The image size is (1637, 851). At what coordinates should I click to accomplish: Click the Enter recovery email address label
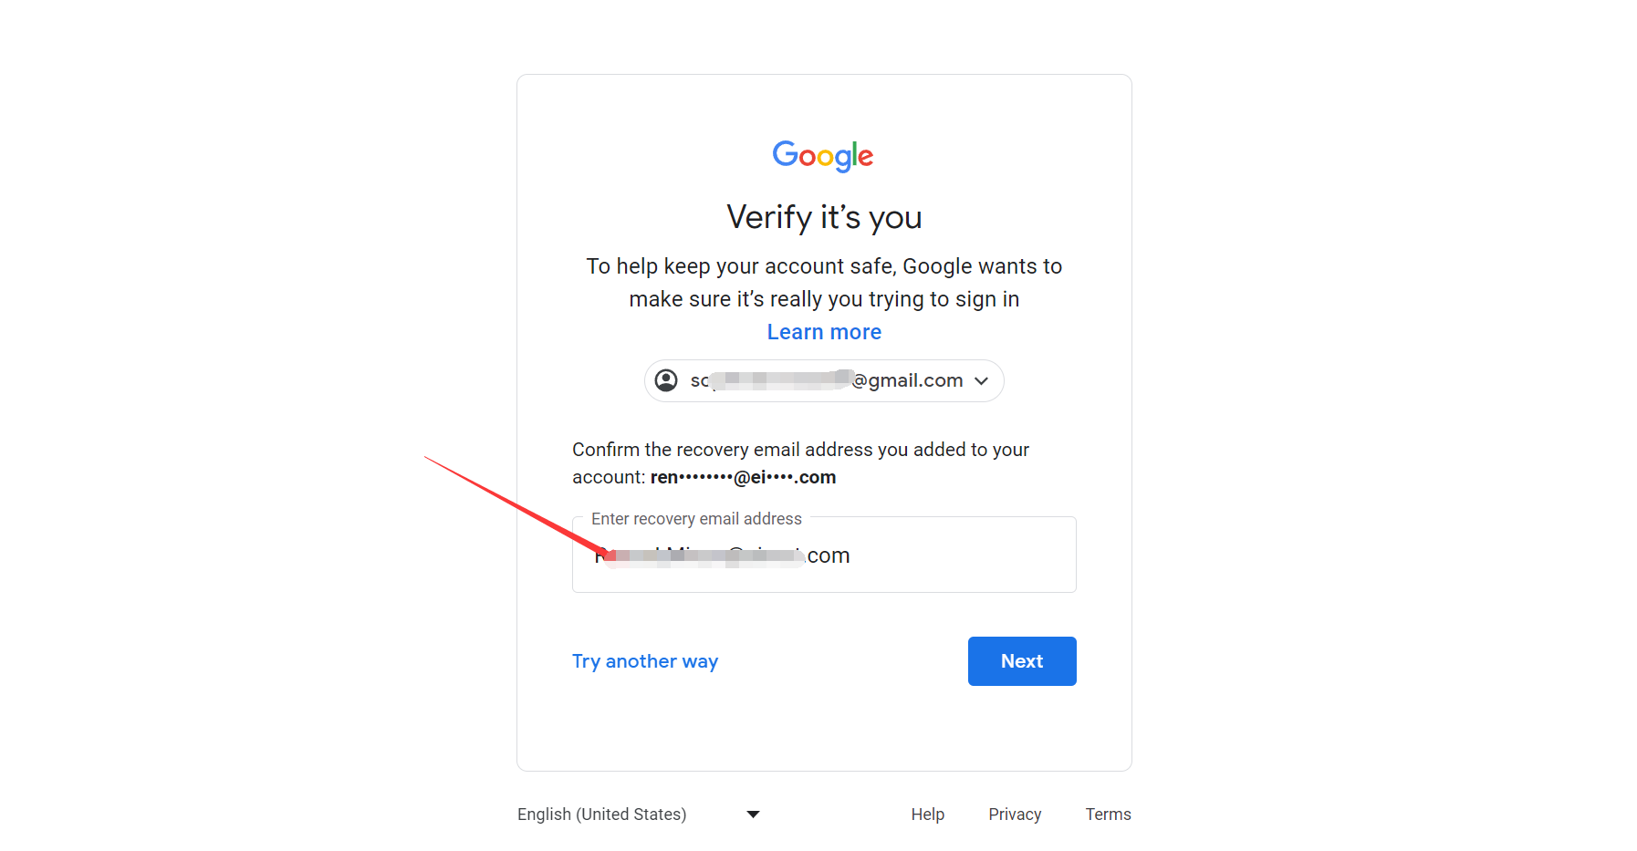(696, 518)
